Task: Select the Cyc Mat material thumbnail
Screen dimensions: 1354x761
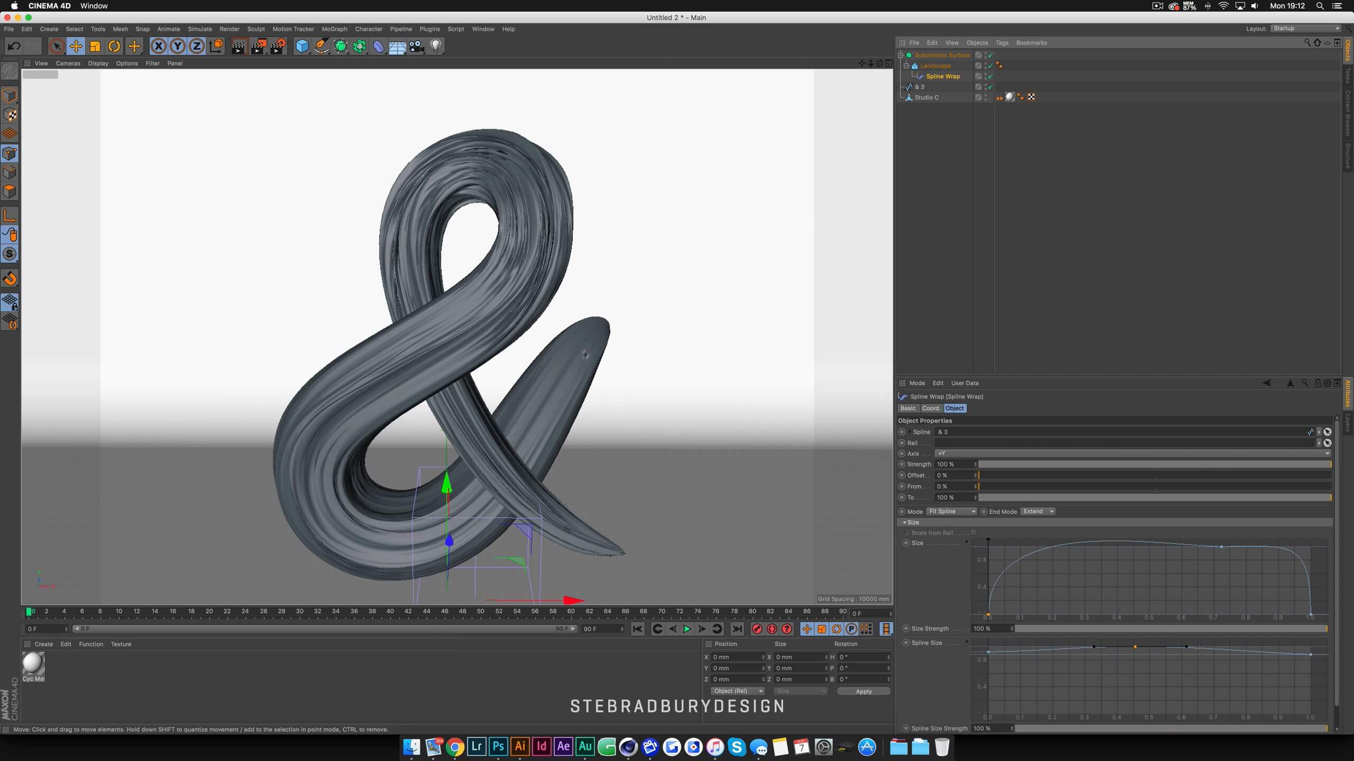Action: pyautogui.click(x=33, y=664)
